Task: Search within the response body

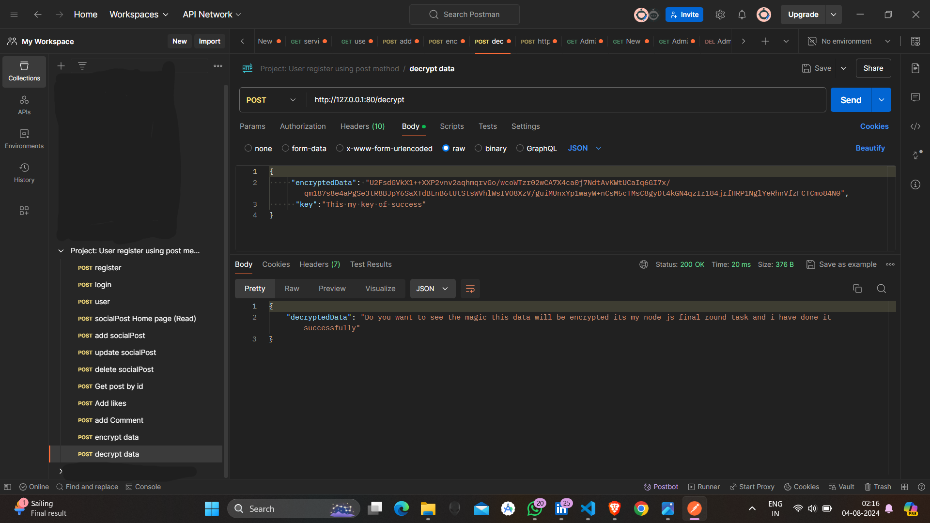Action: click(881, 289)
